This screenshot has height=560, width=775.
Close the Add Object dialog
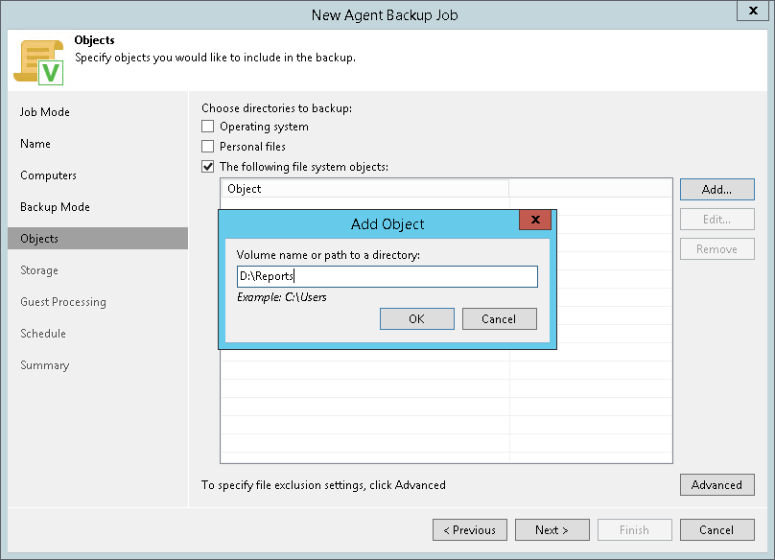pyautogui.click(x=534, y=221)
